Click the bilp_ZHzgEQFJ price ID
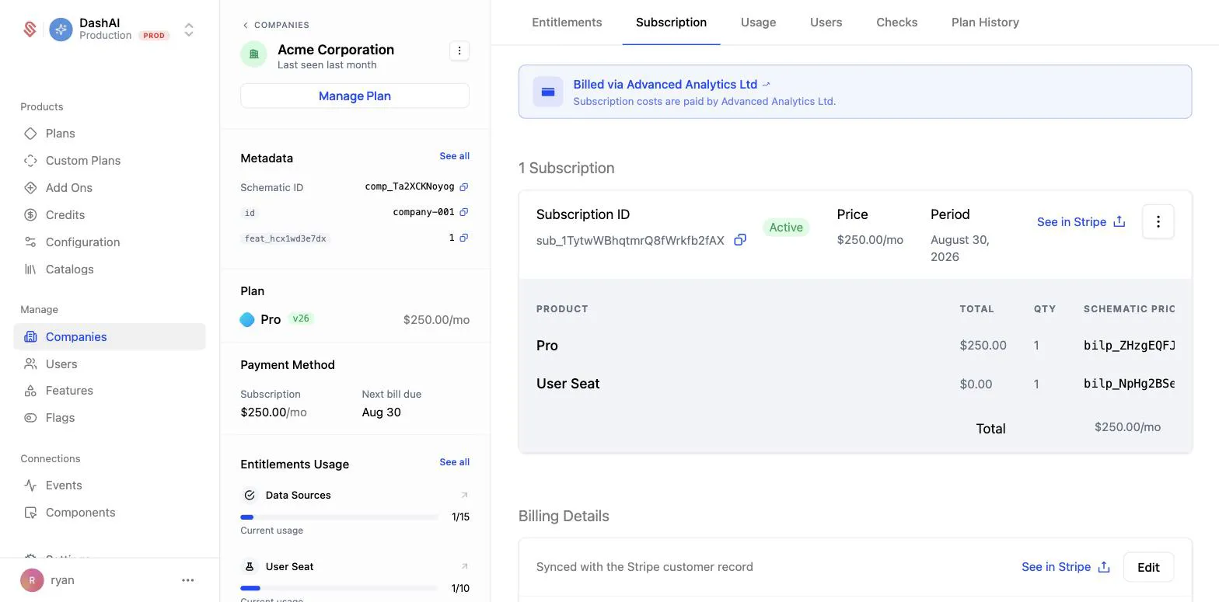Image resolution: width=1219 pixels, height=602 pixels. (x=1129, y=346)
